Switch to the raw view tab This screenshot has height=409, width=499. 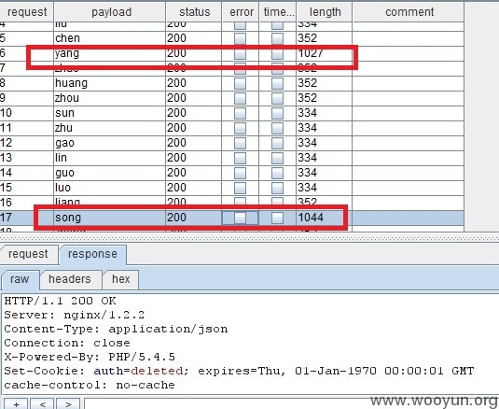(20, 279)
